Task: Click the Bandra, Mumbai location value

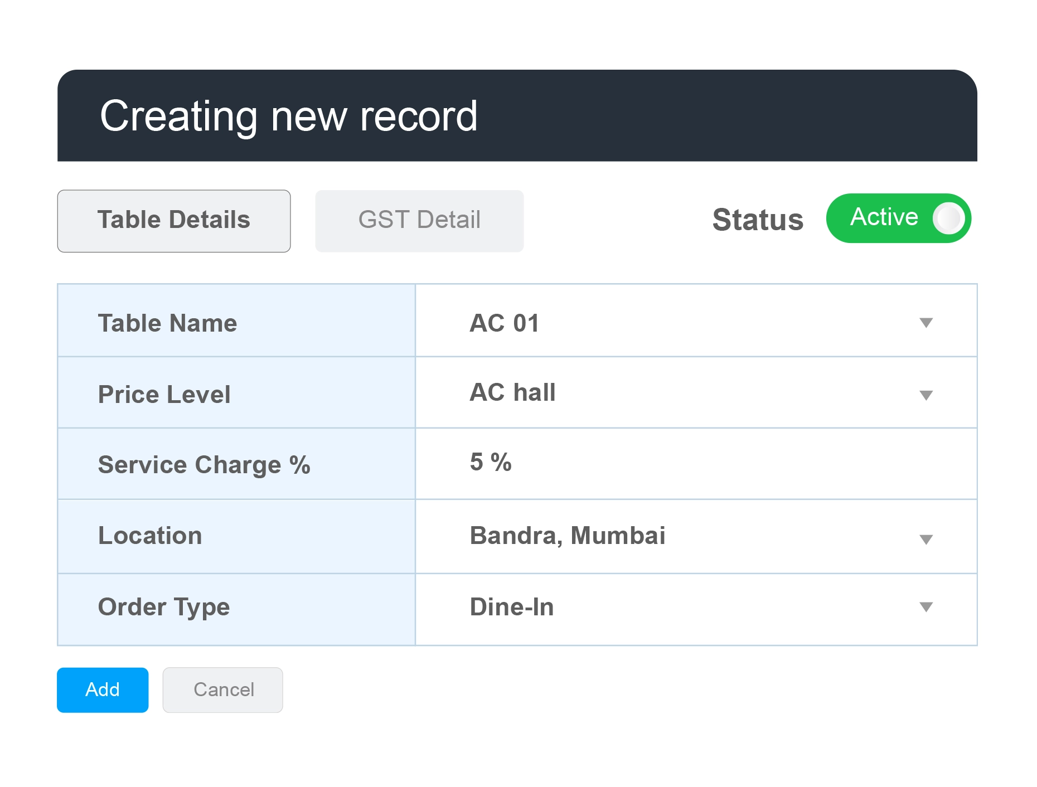Action: tap(567, 536)
